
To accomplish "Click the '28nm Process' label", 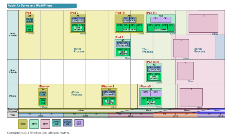I will pyautogui.click(x=200, y=50).
